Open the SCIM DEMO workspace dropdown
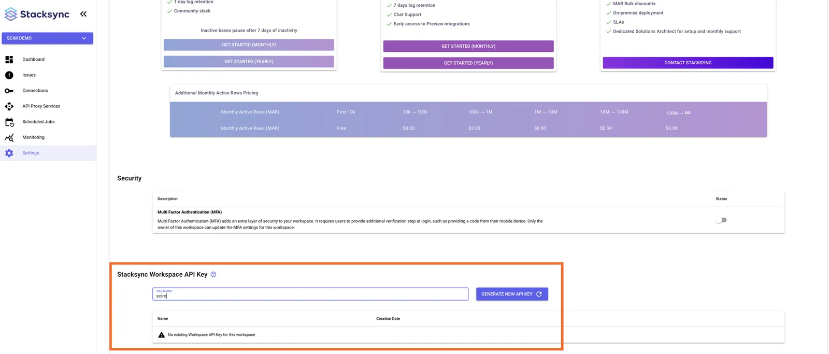829x354 pixels. (x=47, y=38)
